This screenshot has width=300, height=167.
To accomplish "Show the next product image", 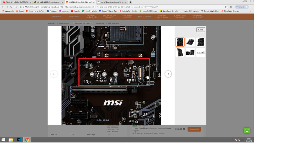I will point(168,74).
